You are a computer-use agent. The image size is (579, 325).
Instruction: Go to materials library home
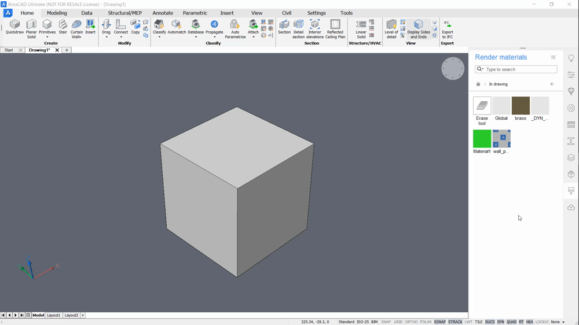(x=478, y=84)
